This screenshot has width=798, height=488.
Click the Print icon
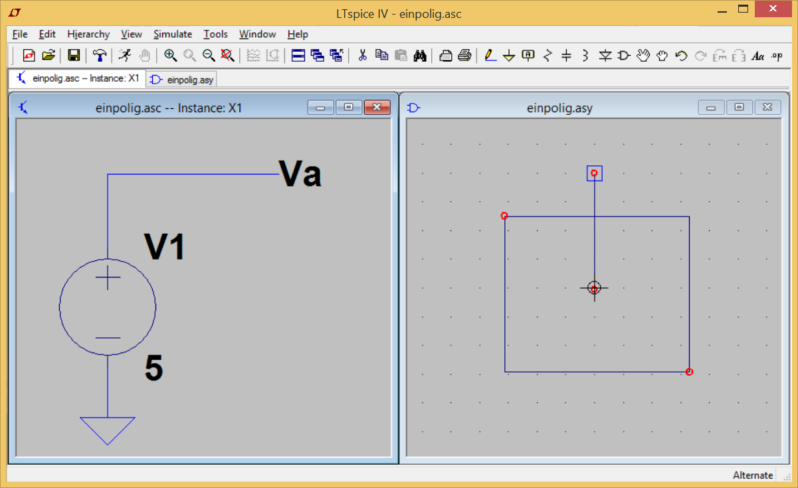pos(464,56)
